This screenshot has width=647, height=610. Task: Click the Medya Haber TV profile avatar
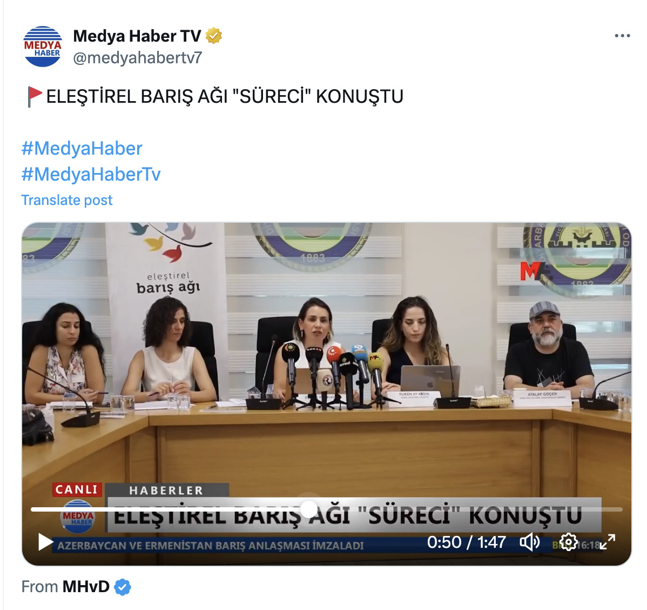tap(43, 47)
